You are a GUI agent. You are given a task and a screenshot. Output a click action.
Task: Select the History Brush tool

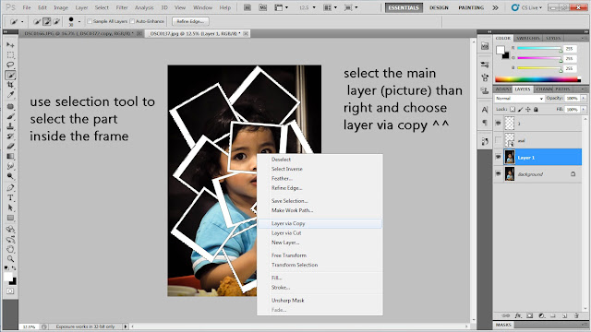point(10,136)
